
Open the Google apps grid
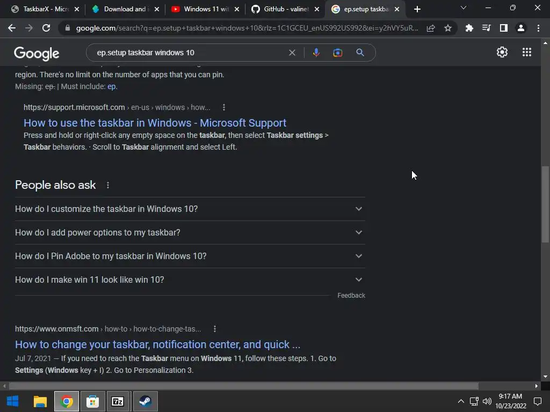[527, 52]
